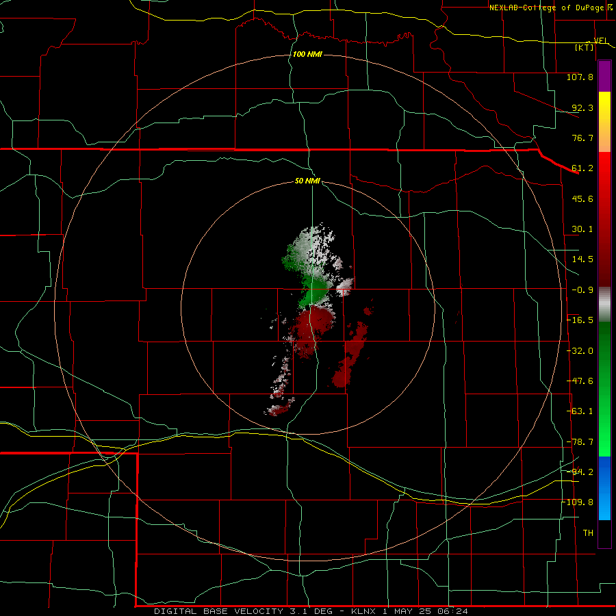Viewport: 616px width, 616px height.
Task: Click the NEXLAB-College of DuPage title text
Action: 546,8
